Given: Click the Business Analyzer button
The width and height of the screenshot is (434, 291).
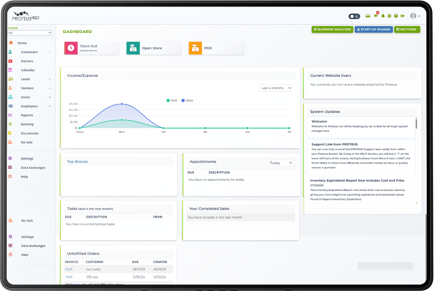Looking at the screenshot, I should 332,29.
